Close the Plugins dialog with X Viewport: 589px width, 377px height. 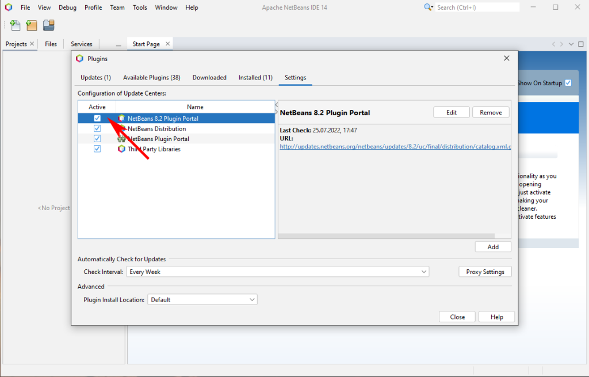pos(506,58)
